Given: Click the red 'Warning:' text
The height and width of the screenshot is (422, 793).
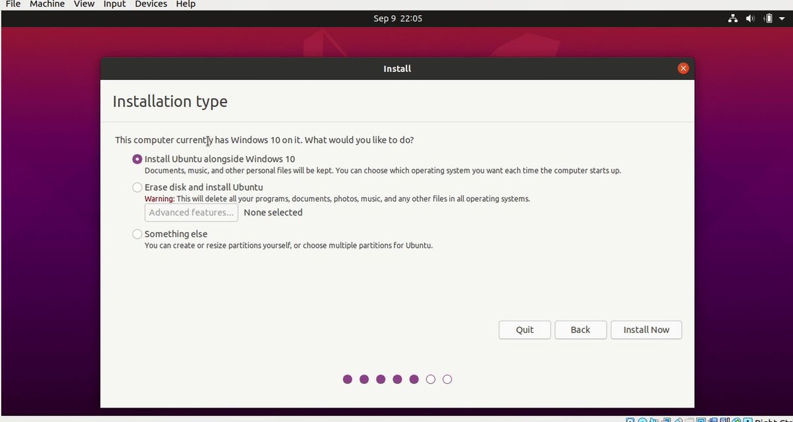Looking at the screenshot, I should pyautogui.click(x=160, y=198).
